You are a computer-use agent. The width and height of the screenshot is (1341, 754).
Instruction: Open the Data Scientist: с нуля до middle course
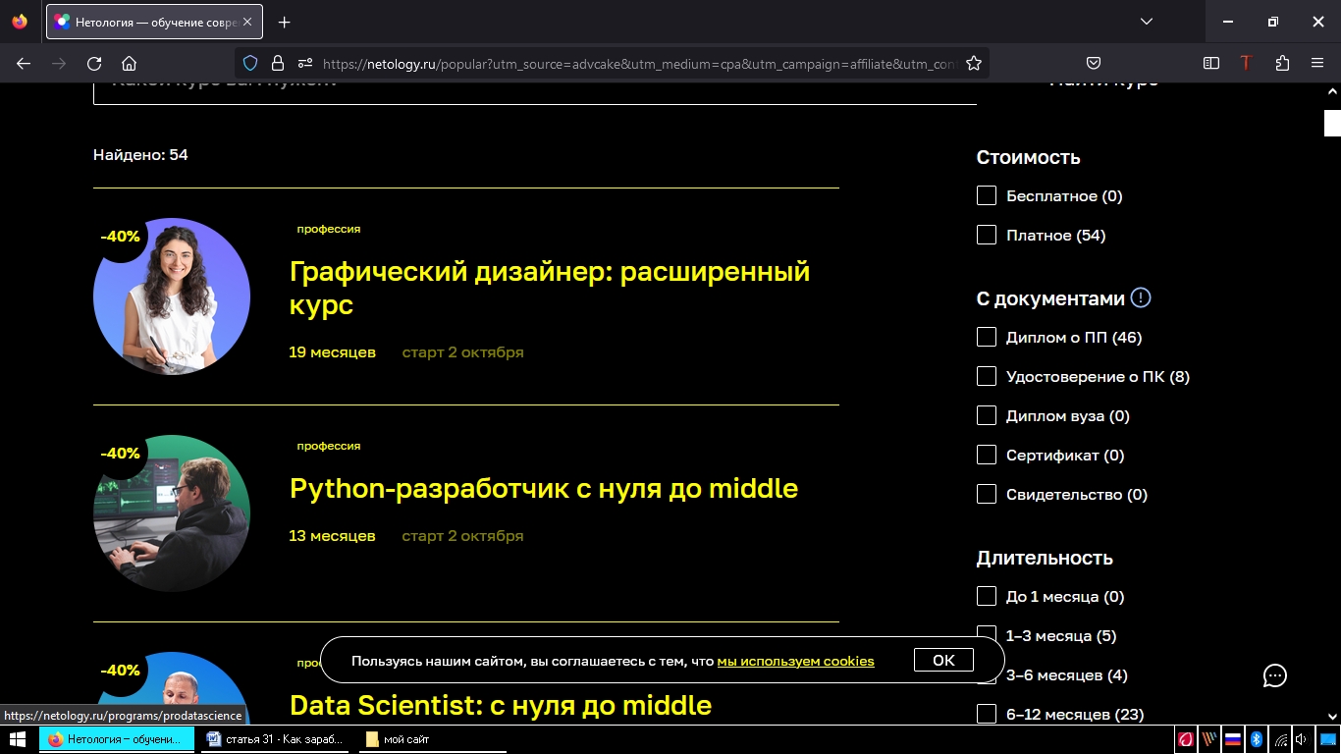pyautogui.click(x=501, y=705)
